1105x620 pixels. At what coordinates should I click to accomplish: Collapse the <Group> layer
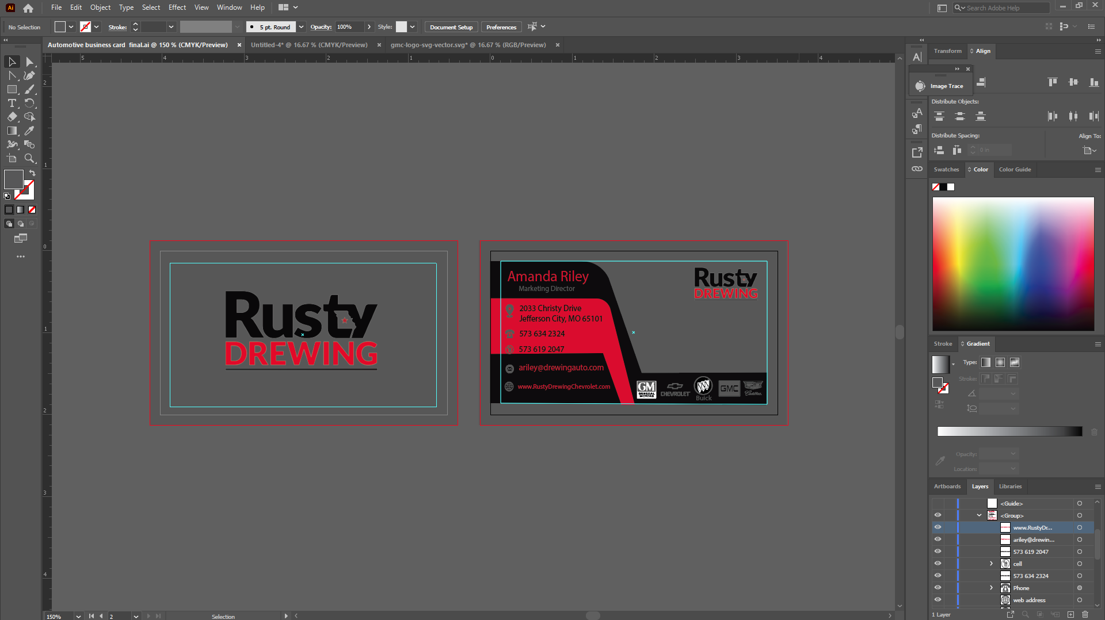click(979, 515)
